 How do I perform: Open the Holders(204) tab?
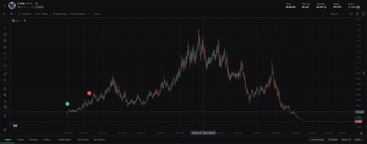pos(65,139)
